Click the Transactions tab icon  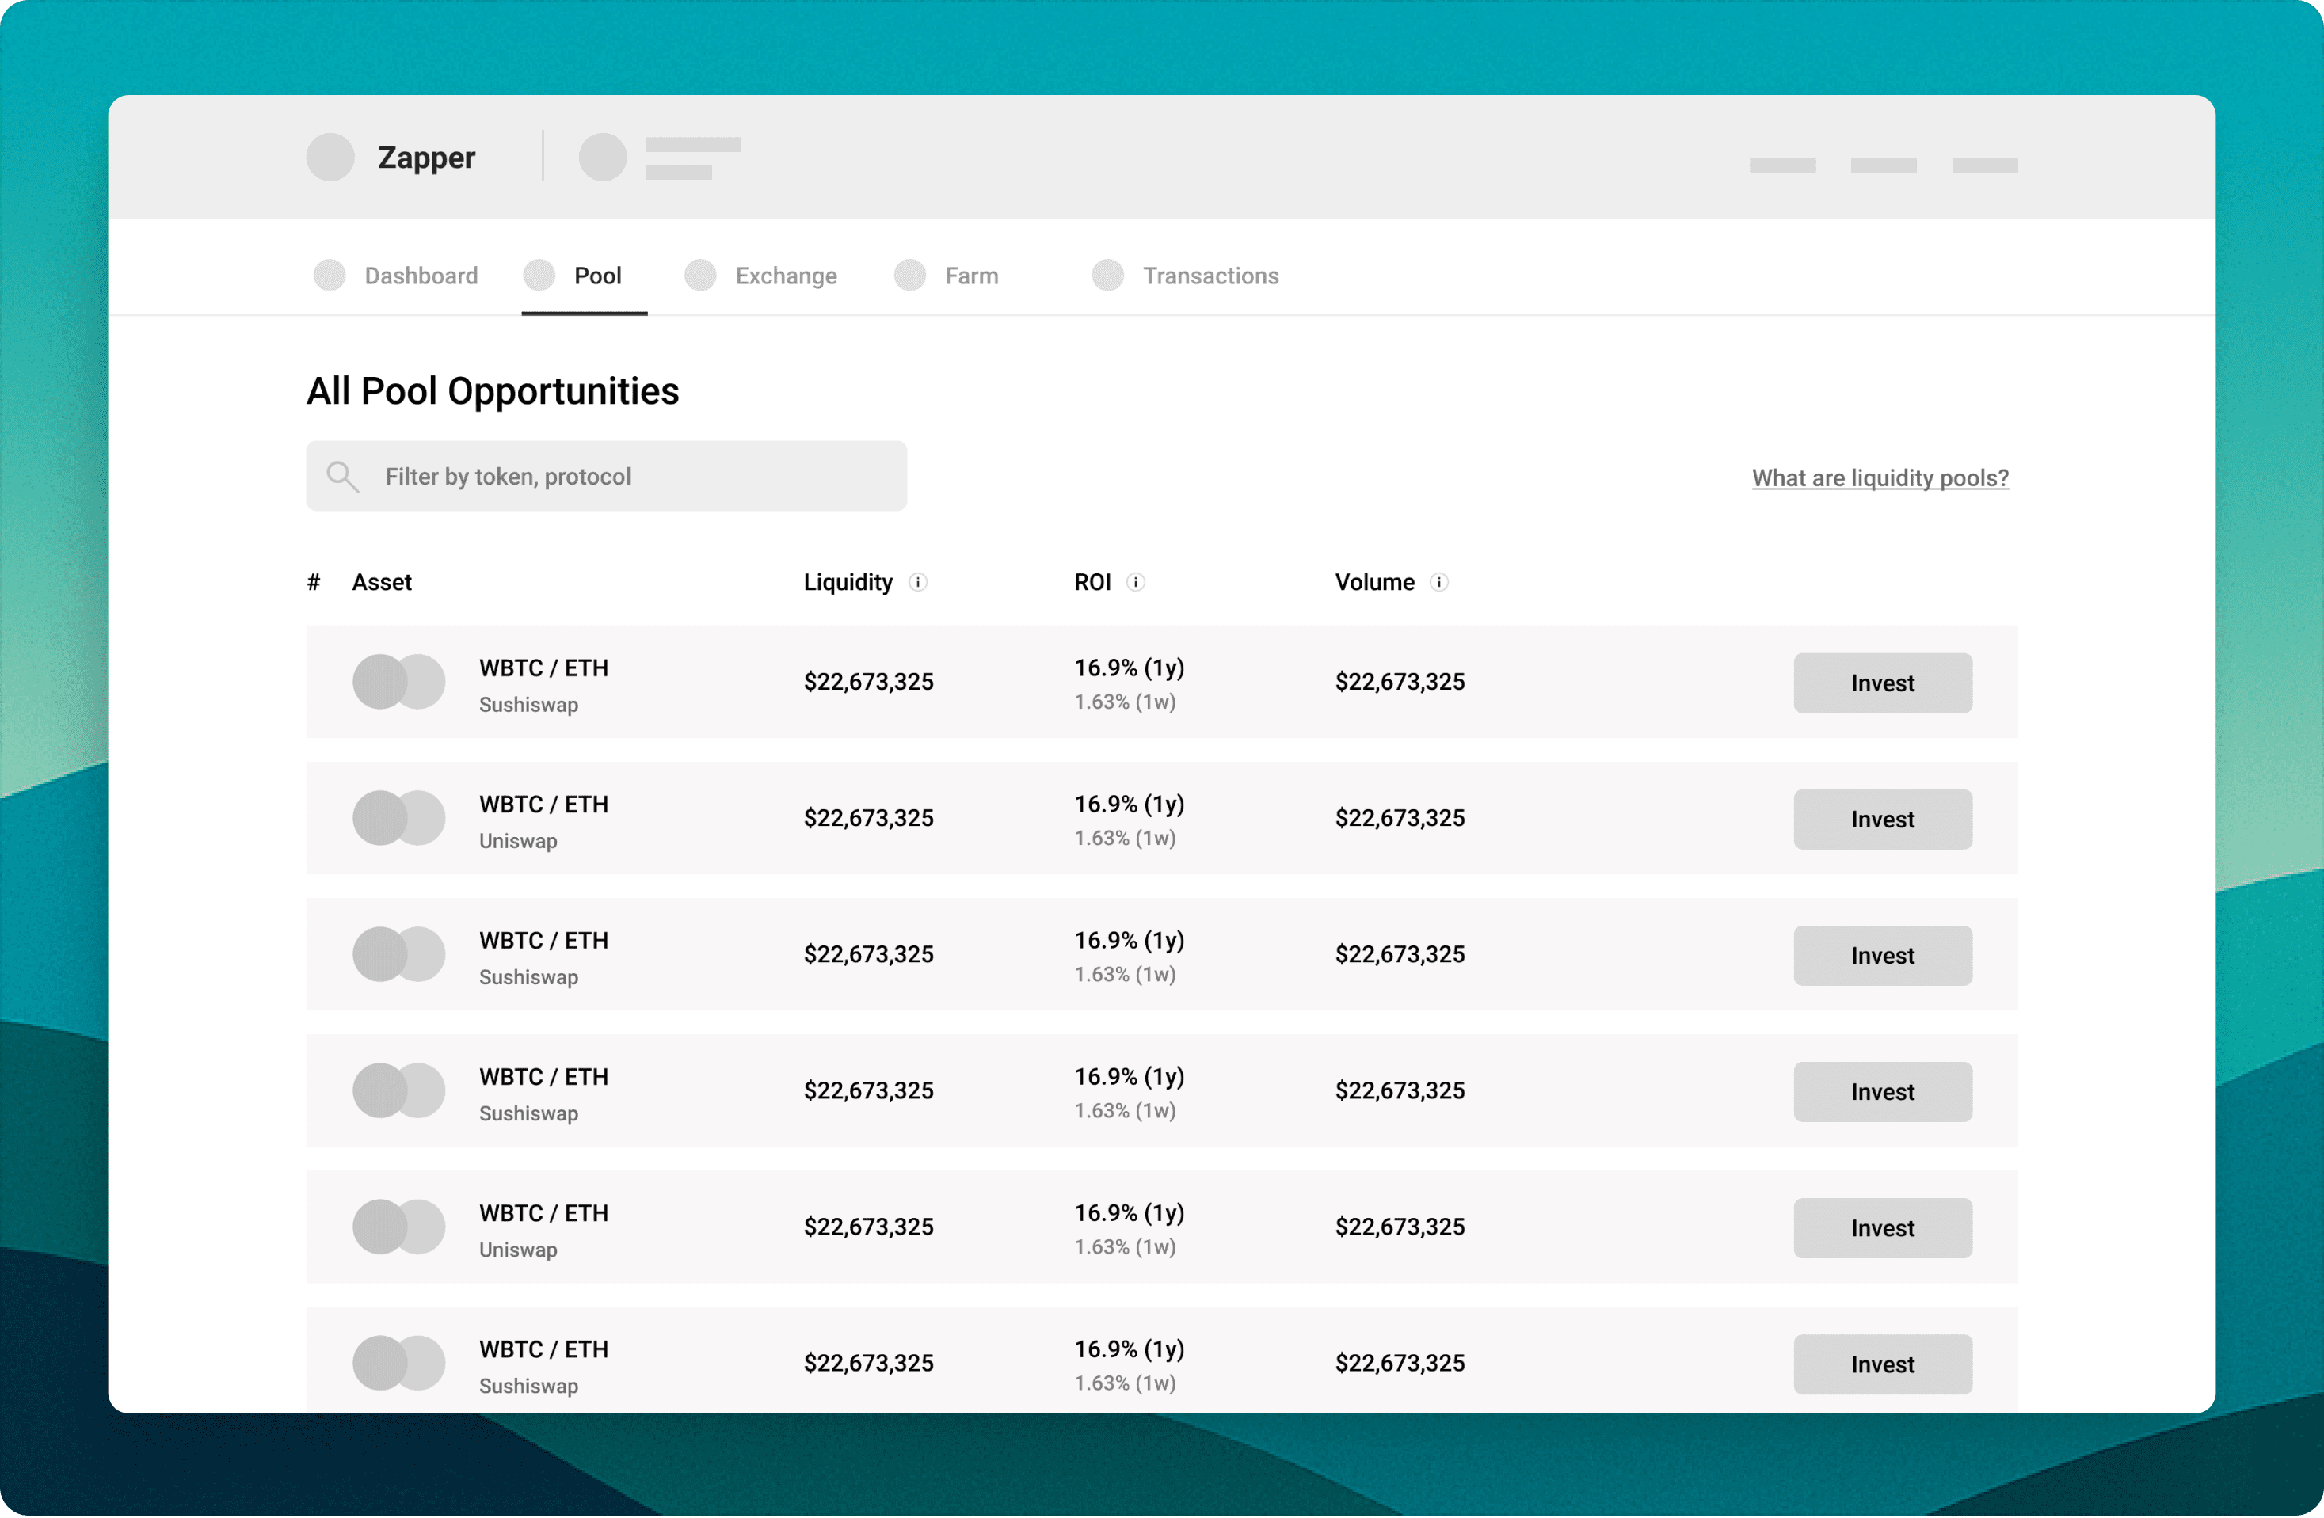click(1107, 276)
